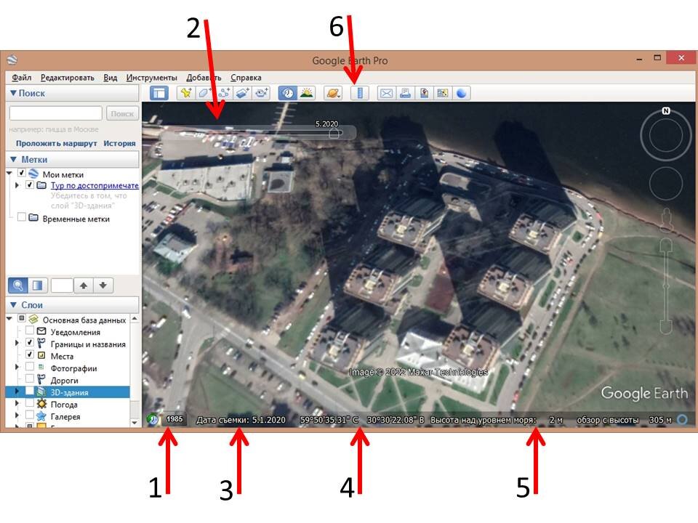The width and height of the screenshot is (698, 523).
Task: Enable the Погода layer checkbox
Action: [x=29, y=403]
